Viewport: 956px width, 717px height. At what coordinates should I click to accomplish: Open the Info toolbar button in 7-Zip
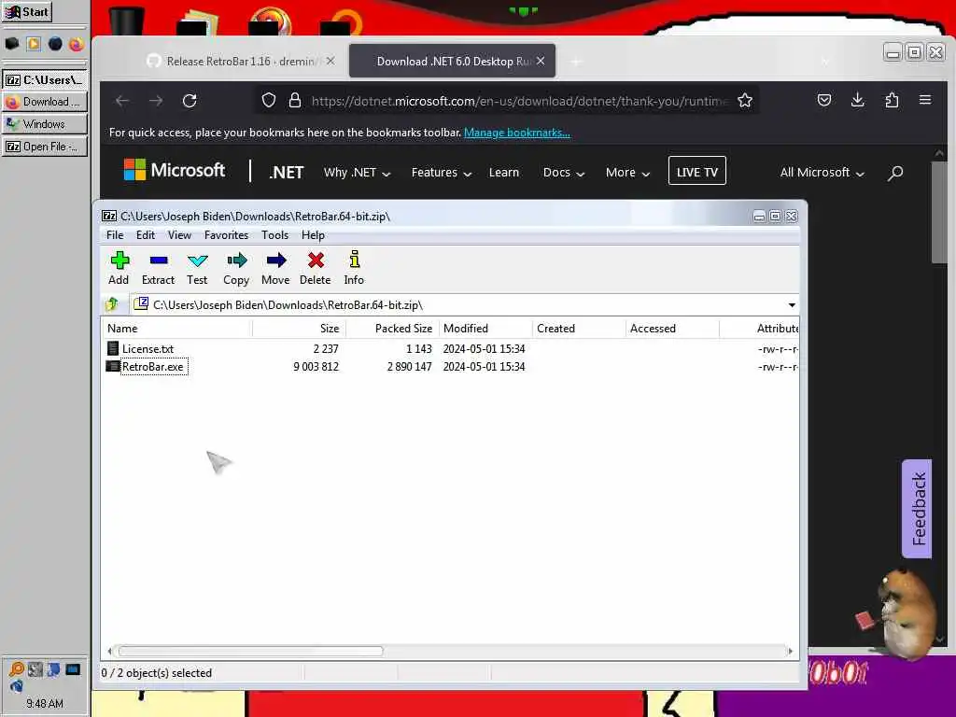click(354, 268)
